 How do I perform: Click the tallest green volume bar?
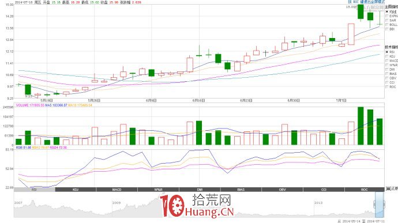coord(361,126)
